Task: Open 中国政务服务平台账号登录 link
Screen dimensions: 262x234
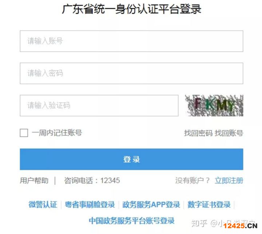Action: (132, 221)
